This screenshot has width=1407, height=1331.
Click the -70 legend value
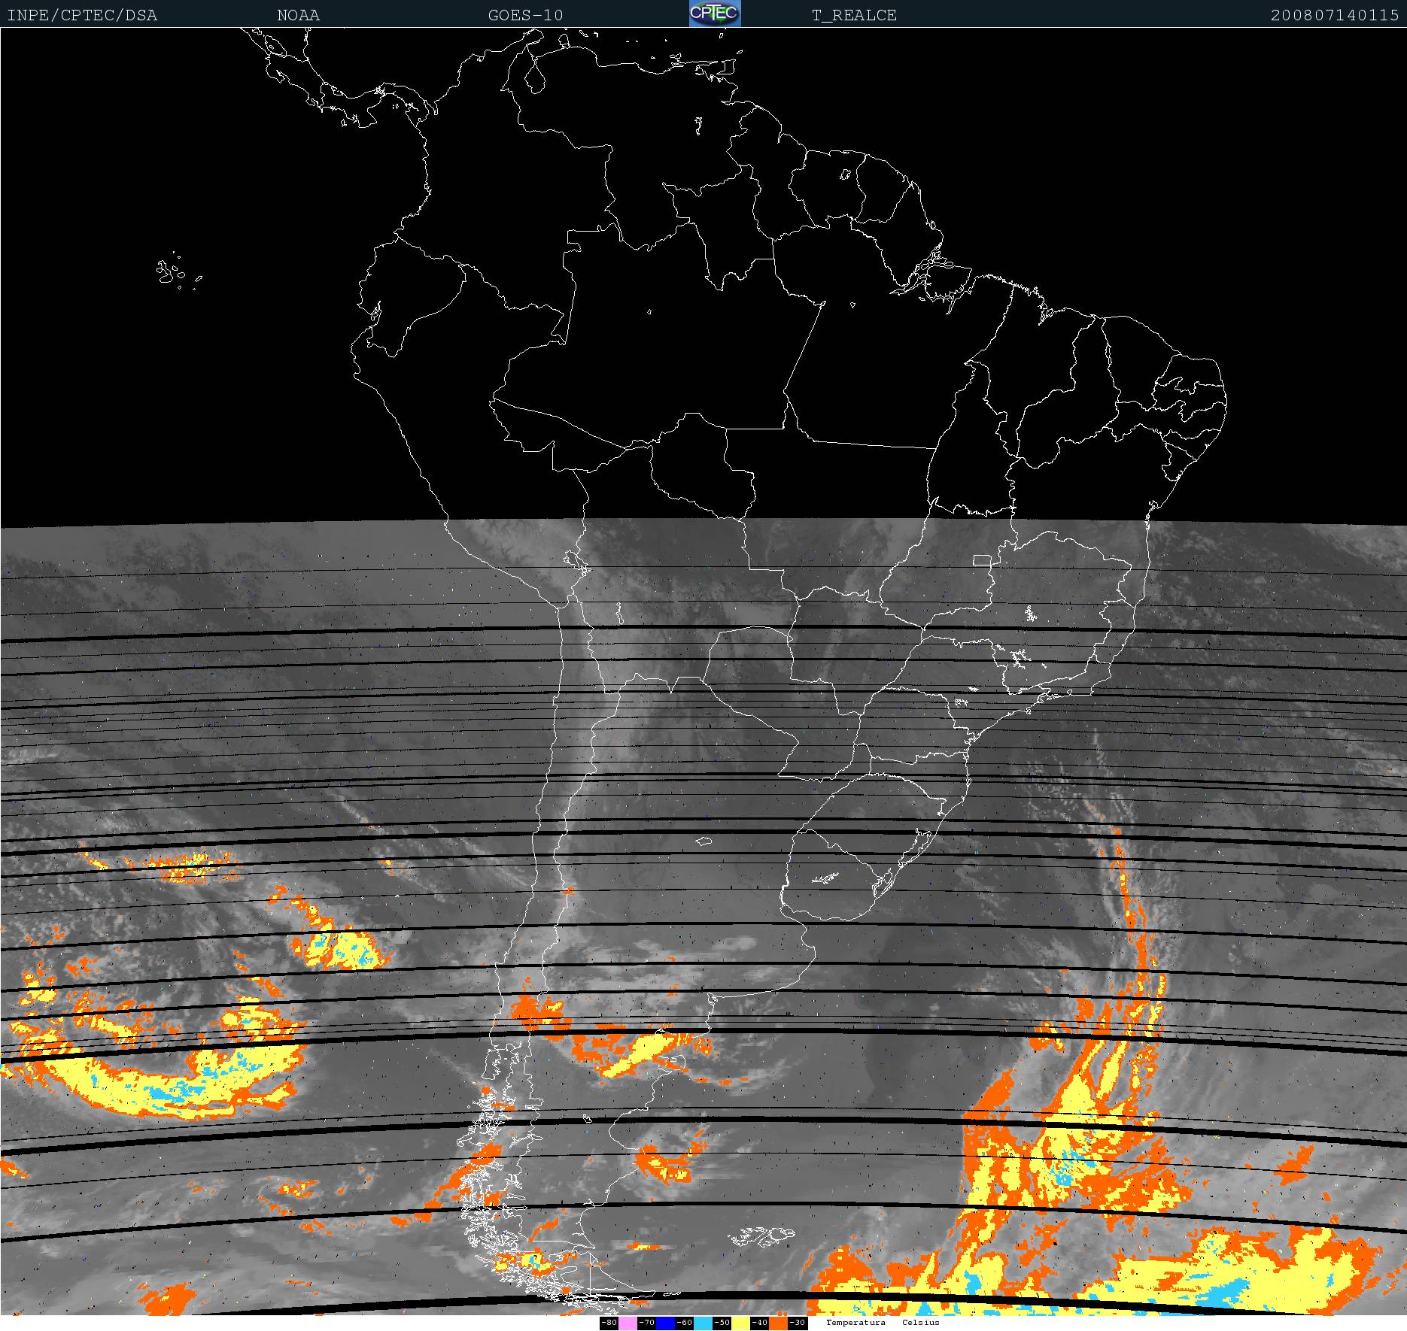click(646, 1323)
